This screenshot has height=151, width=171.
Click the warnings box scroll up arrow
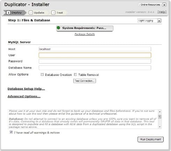point(160,112)
